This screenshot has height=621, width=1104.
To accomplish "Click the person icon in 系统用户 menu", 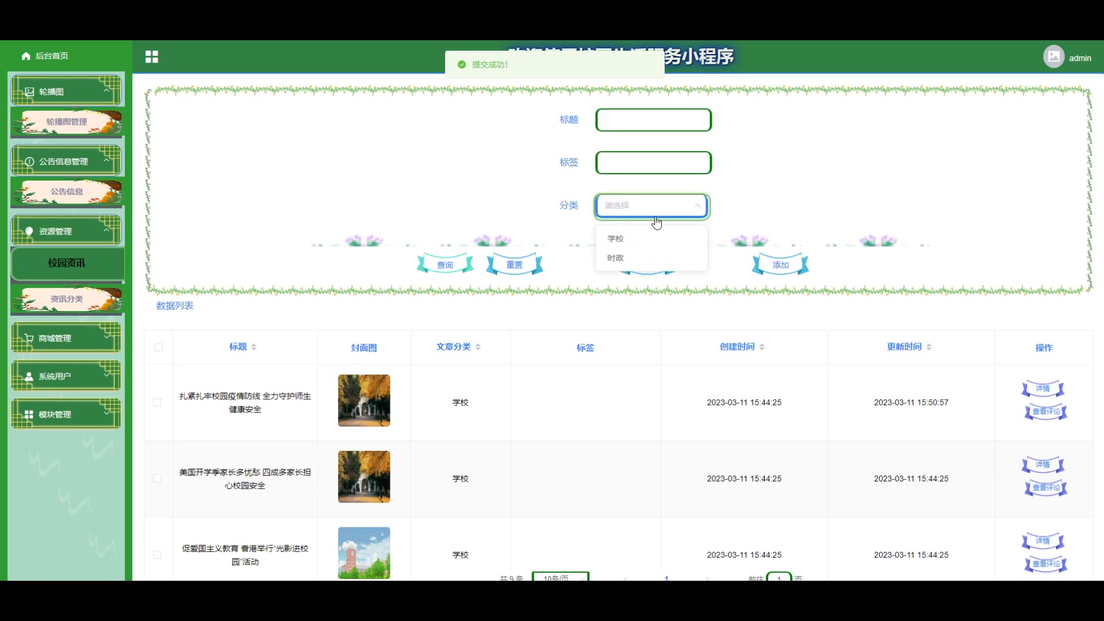I will (29, 377).
